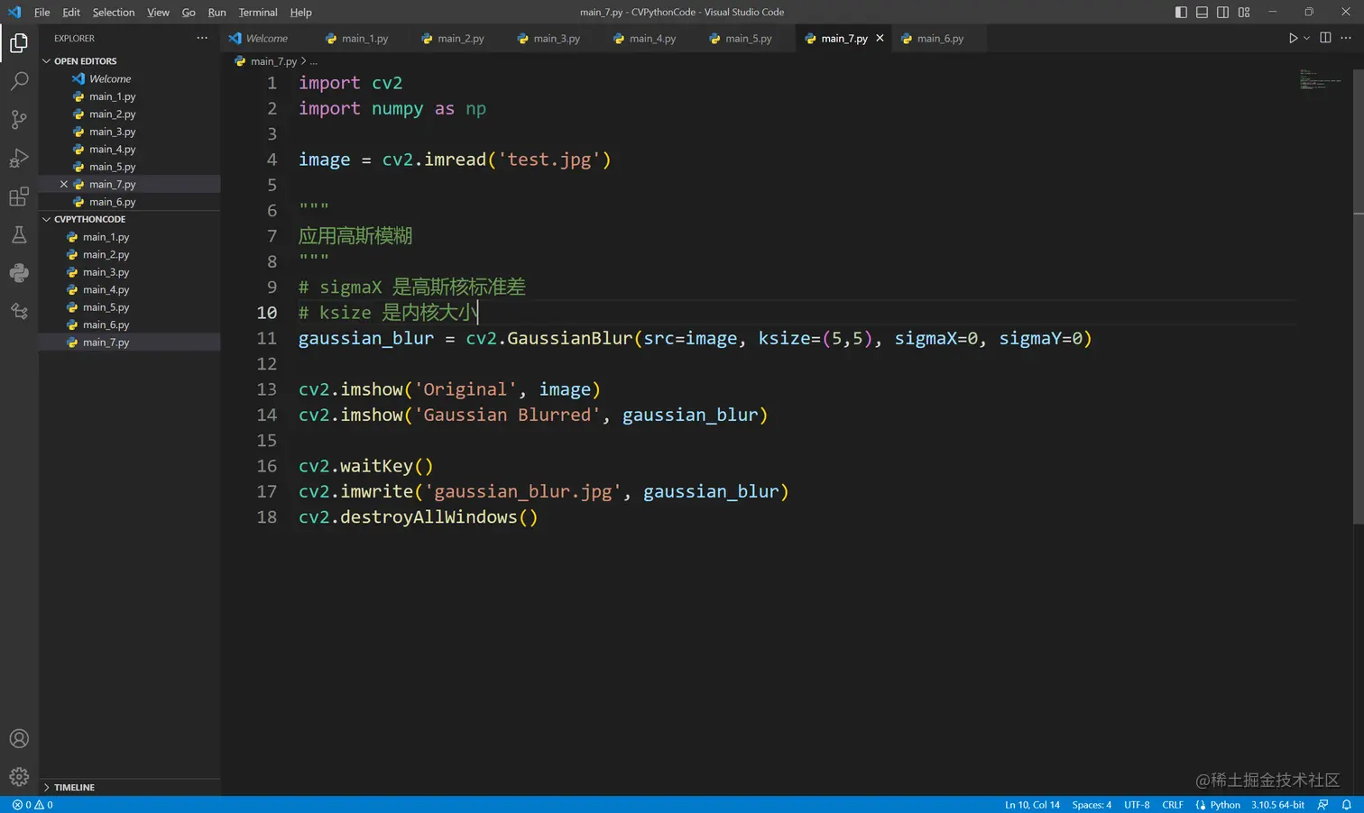Expand the breadcrumb ellipsis symbol
The height and width of the screenshot is (813, 1364).
[x=313, y=61]
